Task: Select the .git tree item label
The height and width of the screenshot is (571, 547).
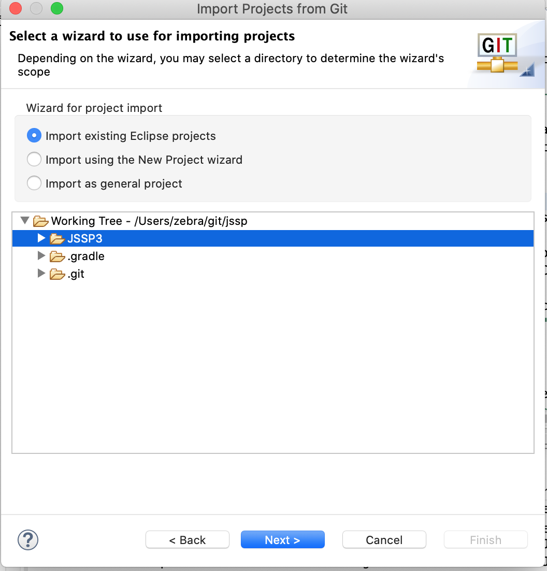Action: 76,274
